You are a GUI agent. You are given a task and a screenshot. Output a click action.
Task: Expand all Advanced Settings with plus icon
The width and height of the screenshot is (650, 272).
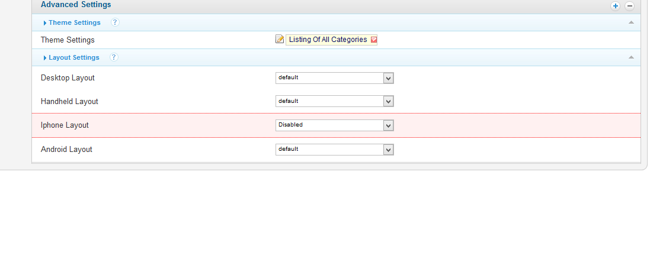pyautogui.click(x=616, y=6)
